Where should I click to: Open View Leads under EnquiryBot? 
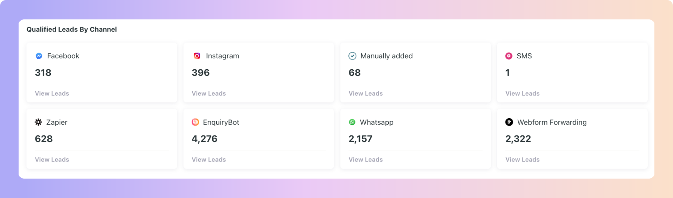pyautogui.click(x=209, y=160)
